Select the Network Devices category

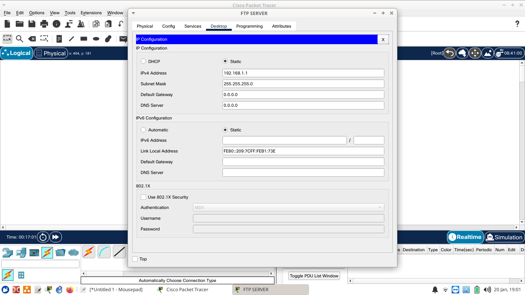pyautogui.click(x=8, y=252)
